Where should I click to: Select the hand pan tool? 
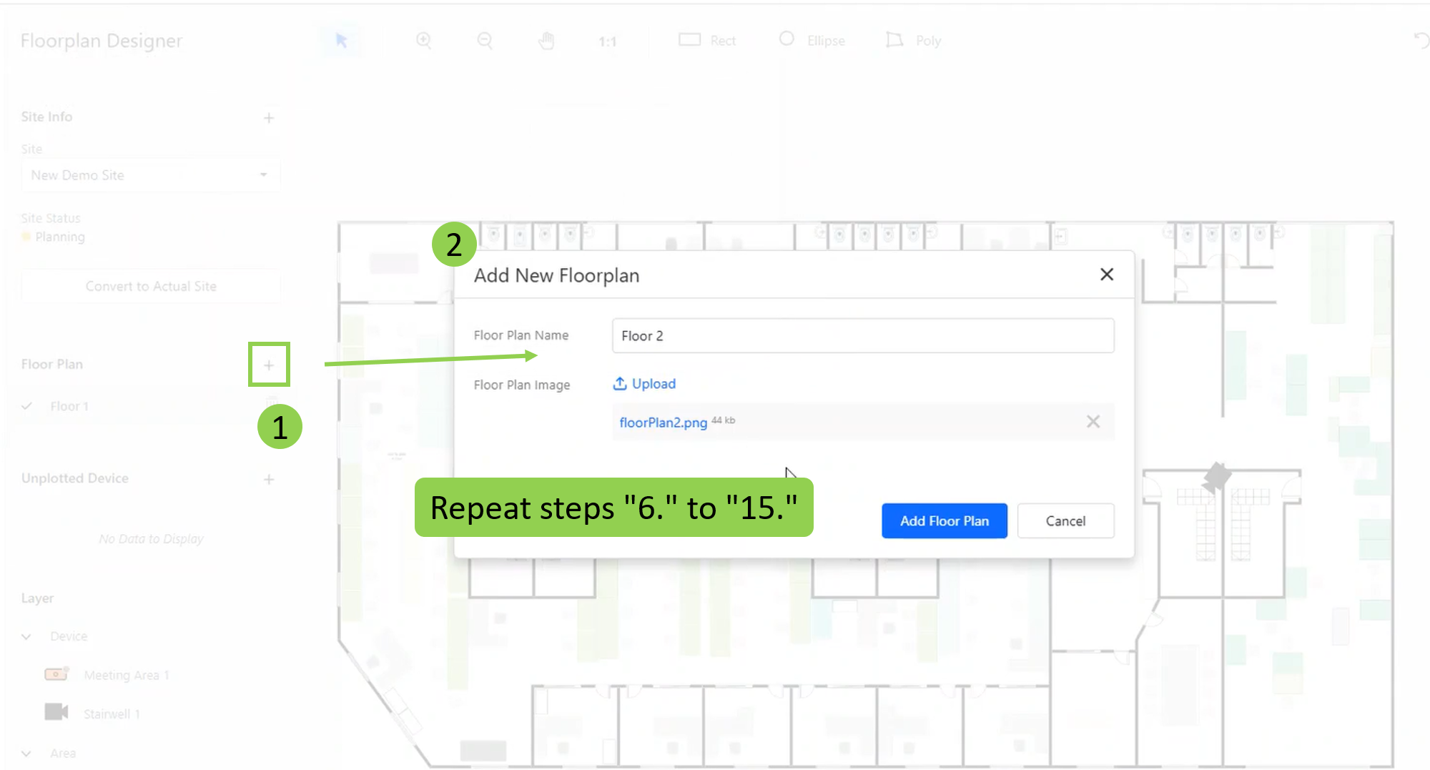pyautogui.click(x=546, y=41)
